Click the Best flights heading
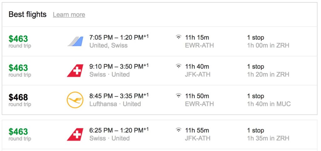Image resolution: width=321 pixels, height=151 pixels. 28,14
